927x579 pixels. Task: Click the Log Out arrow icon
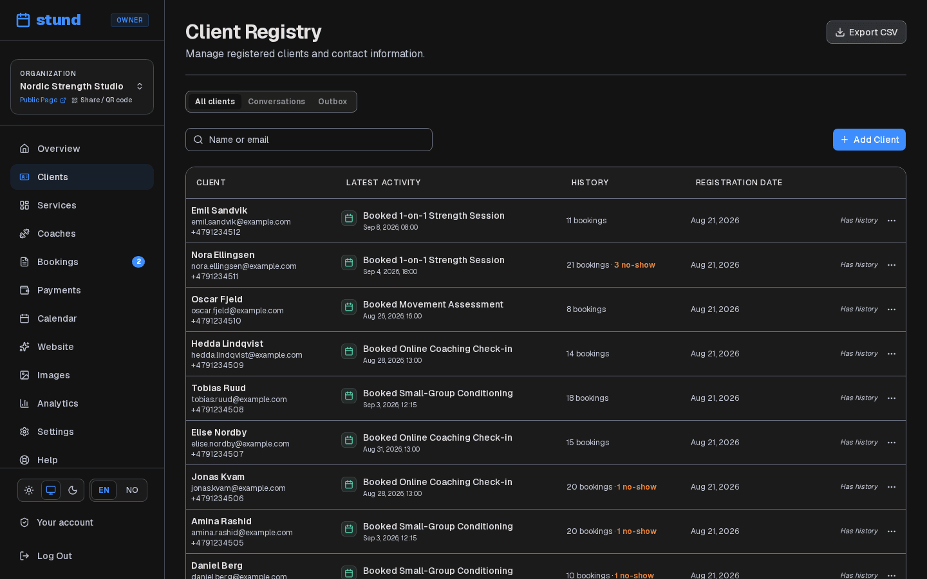[x=24, y=556]
